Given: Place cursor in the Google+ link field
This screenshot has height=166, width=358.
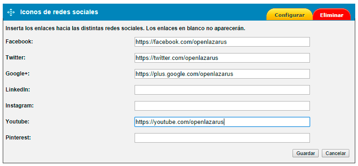Looking at the screenshot, I should tap(222, 74).
